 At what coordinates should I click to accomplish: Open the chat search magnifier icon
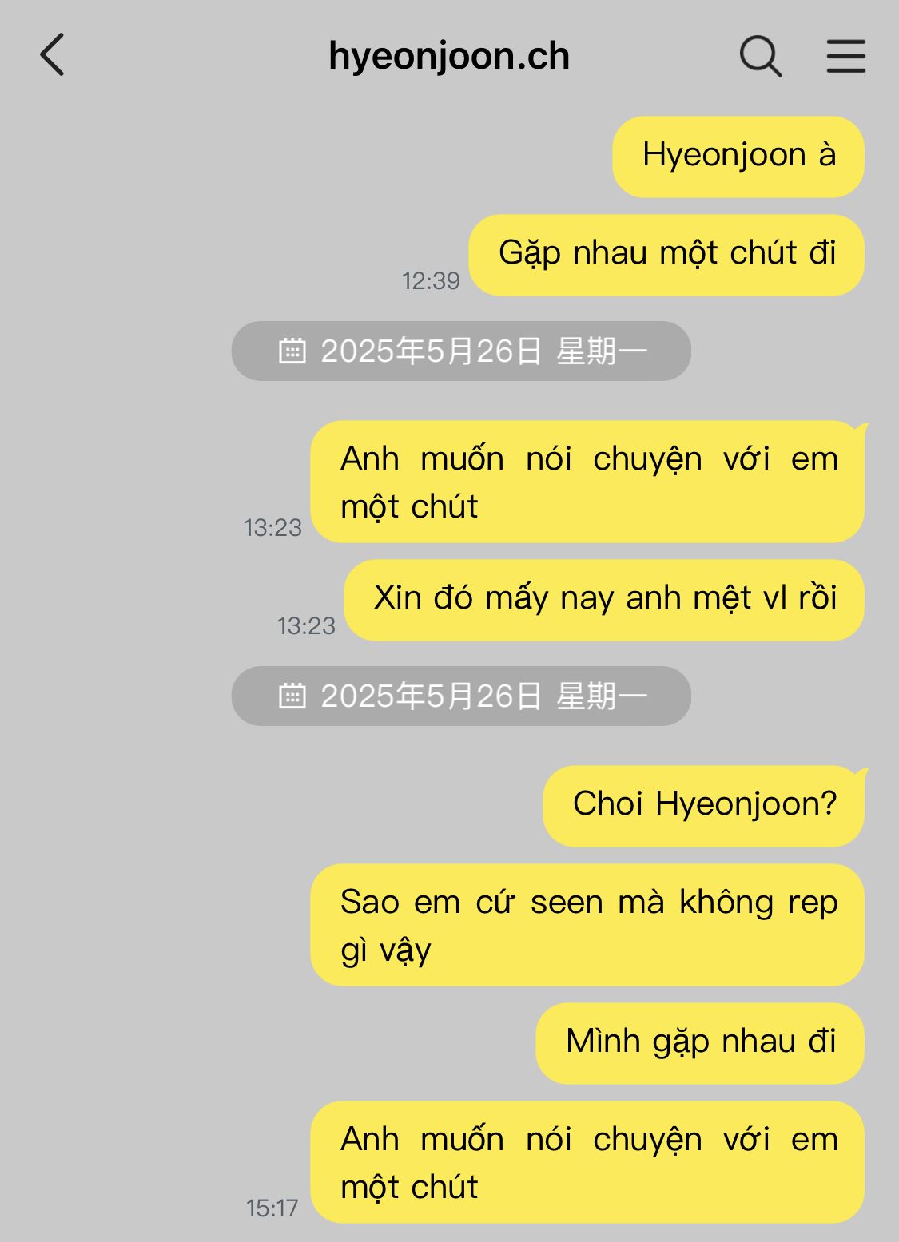[760, 56]
